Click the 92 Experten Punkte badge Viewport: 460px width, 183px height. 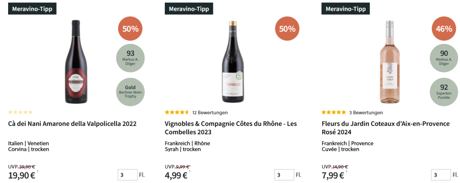point(444,92)
